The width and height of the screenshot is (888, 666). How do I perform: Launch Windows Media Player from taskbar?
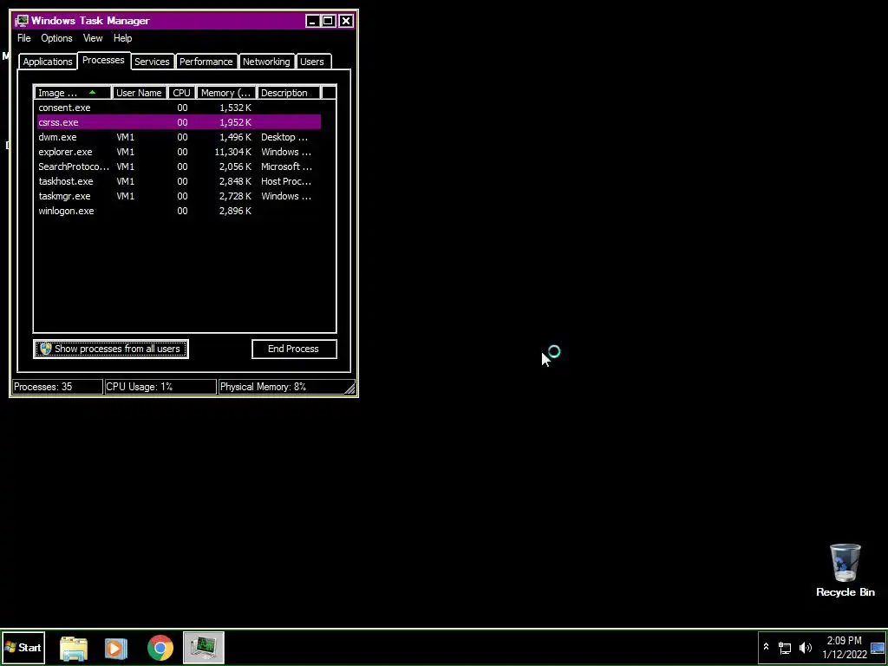point(116,648)
